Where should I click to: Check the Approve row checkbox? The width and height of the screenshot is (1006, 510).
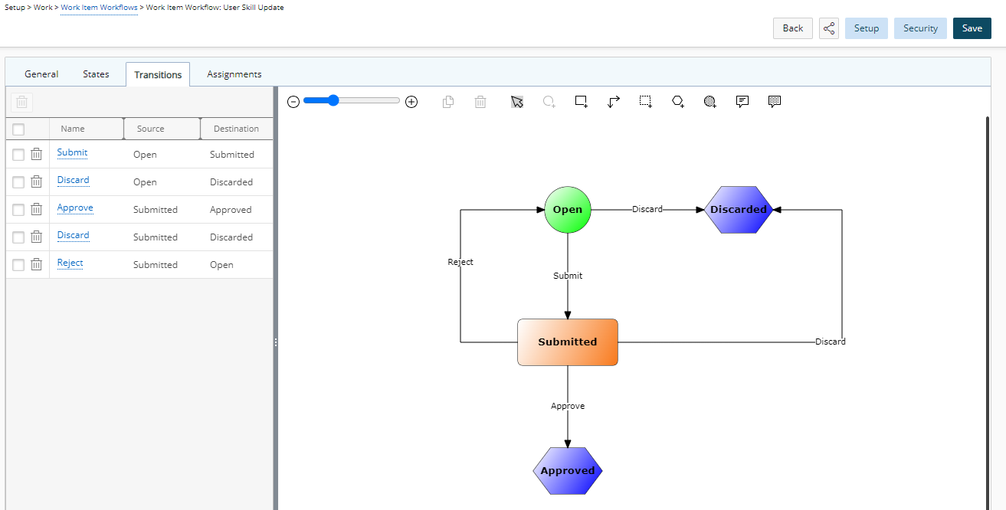click(18, 210)
